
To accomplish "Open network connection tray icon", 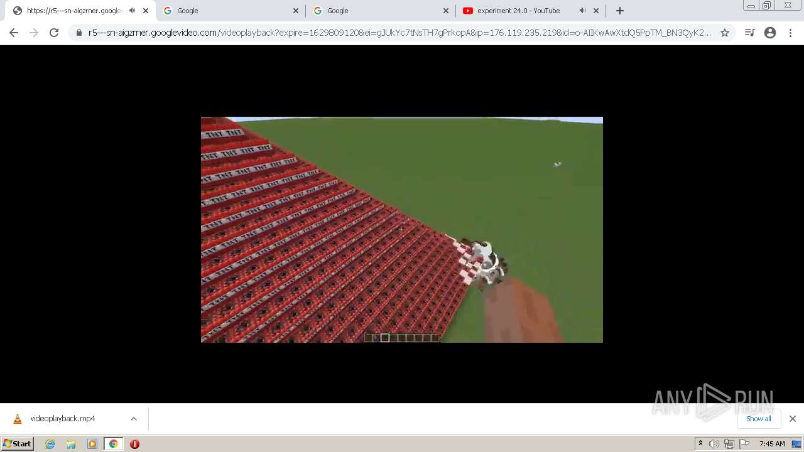I will pos(729,444).
